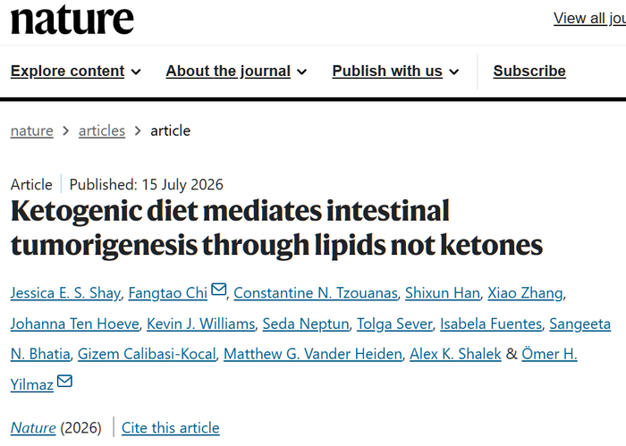Expand Publish with us menu
626x446 pixels.
click(395, 71)
